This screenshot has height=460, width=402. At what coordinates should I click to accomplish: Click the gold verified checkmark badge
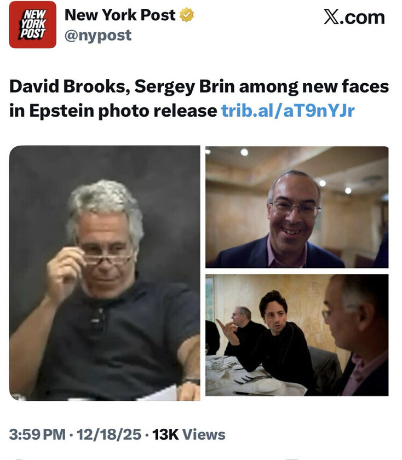click(x=187, y=15)
